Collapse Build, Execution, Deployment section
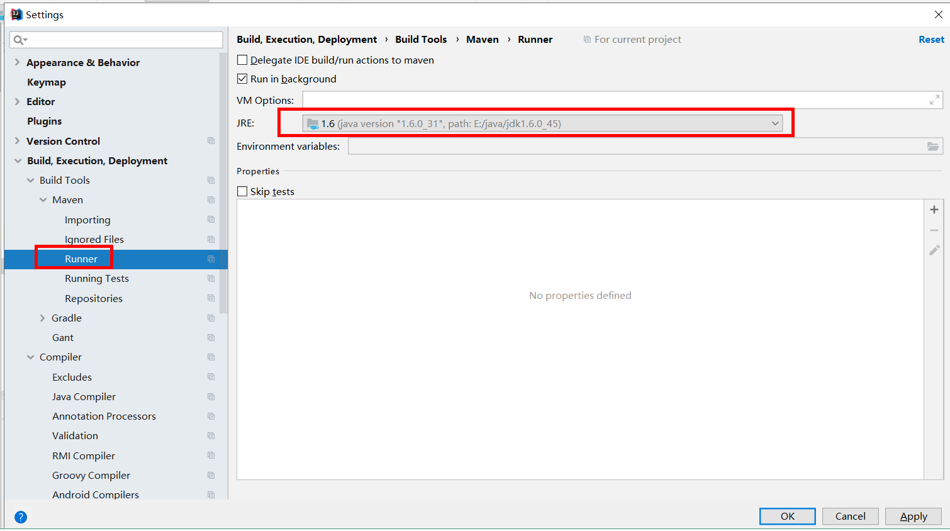This screenshot has height=531, width=950. (x=18, y=161)
